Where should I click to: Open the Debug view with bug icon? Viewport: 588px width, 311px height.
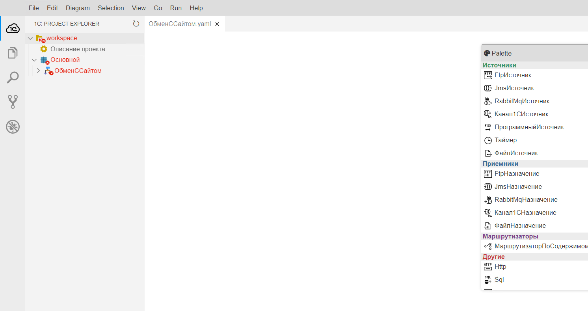click(13, 127)
